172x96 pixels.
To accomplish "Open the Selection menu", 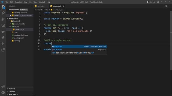I will [x=18, y=2].
